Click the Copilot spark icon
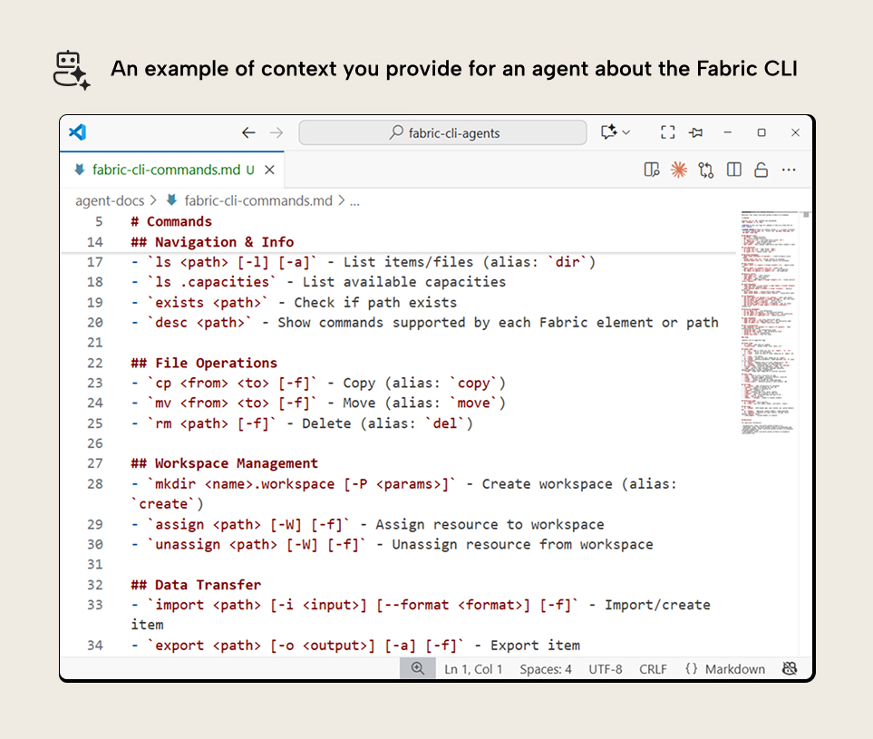This screenshot has height=739, width=873. [679, 170]
